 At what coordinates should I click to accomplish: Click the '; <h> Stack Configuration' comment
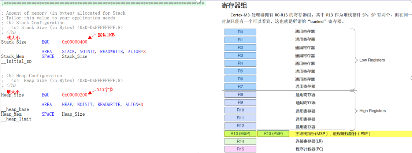pos(33,23)
